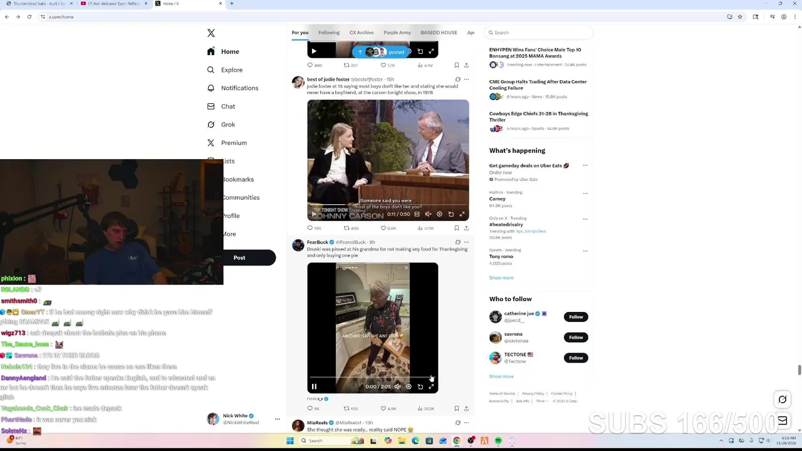Open Chat in the sidebar
802x451 pixels.
221,106
